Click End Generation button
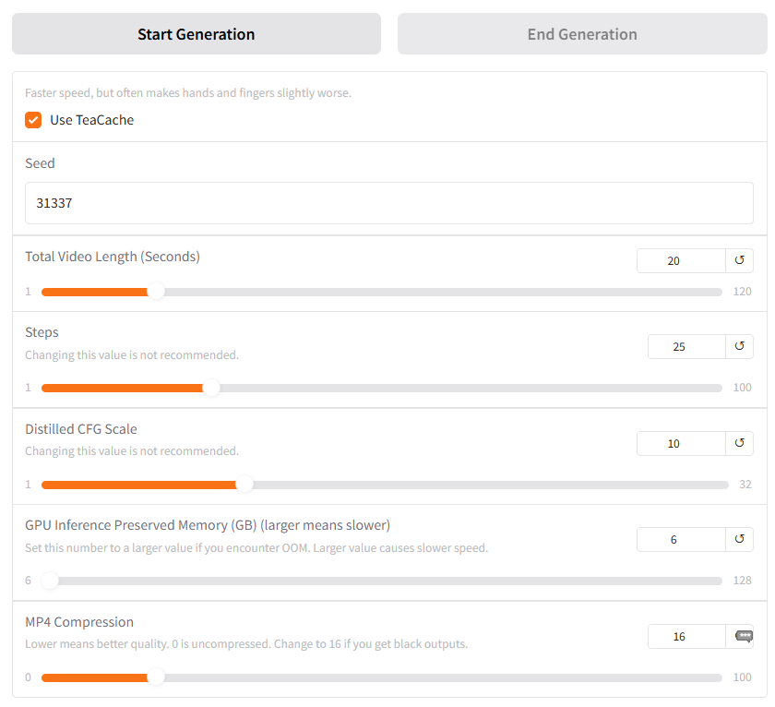775x707 pixels. (x=582, y=33)
